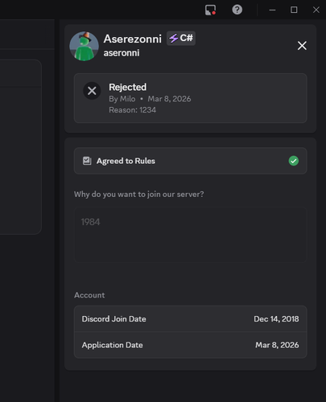Click the aseronni username text
The height and width of the screenshot is (402, 326).
pos(122,53)
